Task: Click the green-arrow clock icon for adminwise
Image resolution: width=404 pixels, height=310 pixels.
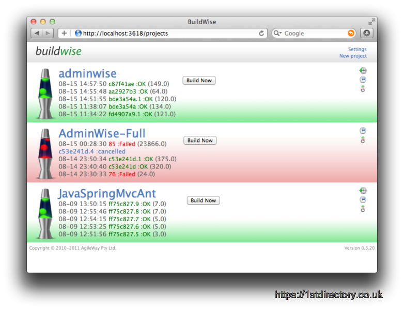Action: (x=363, y=70)
